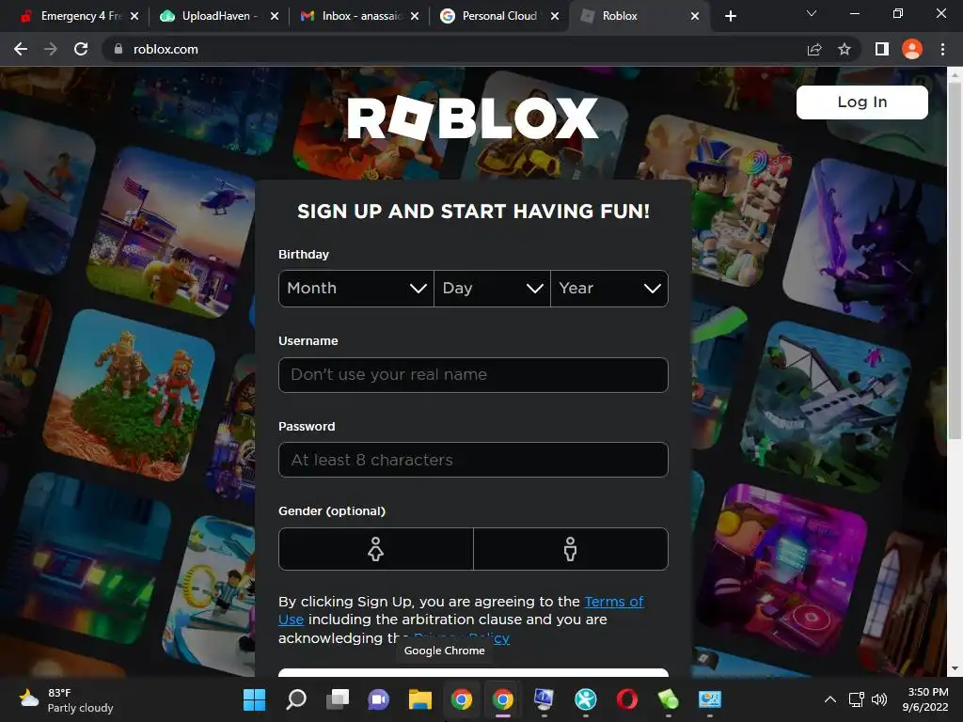The width and height of the screenshot is (963, 722).
Task: Close the Personal Cloud tab
Action: click(x=555, y=16)
